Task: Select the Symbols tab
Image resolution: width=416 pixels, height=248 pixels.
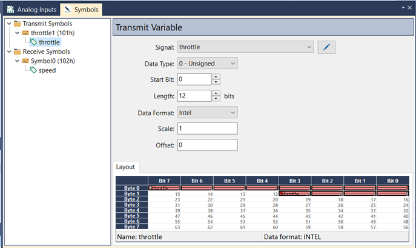Action: [81, 10]
